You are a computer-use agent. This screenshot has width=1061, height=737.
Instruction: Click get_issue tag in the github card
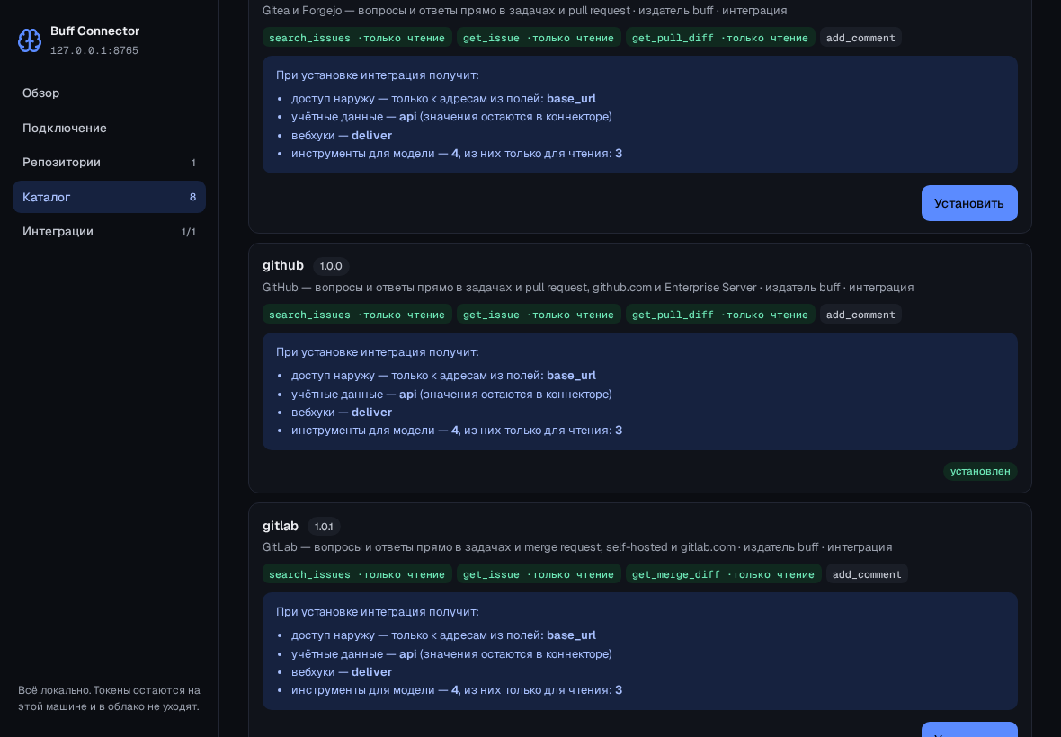point(538,315)
